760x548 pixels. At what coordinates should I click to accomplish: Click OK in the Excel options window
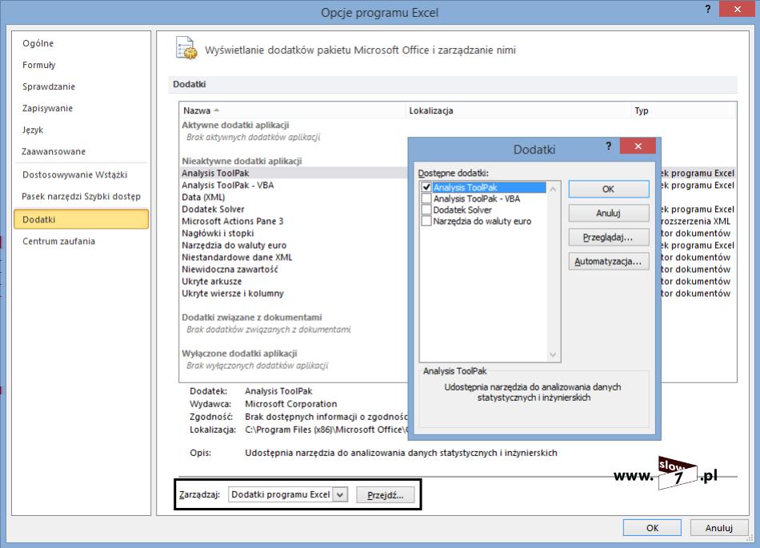[652, 528]
